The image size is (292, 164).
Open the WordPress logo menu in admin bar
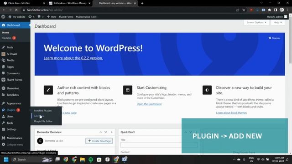coord(3,17)
